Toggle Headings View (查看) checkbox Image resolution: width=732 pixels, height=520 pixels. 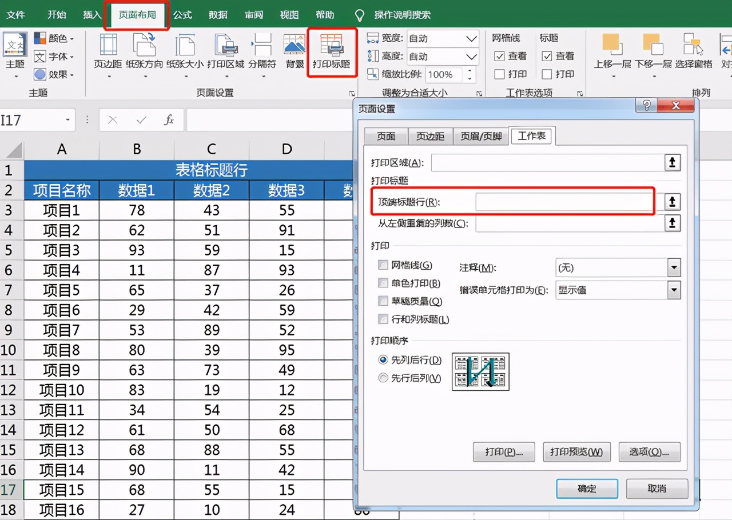click(547, 56)
